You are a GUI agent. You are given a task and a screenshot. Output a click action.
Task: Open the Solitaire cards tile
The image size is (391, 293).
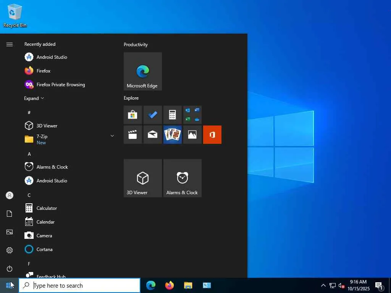click(173, 135)
